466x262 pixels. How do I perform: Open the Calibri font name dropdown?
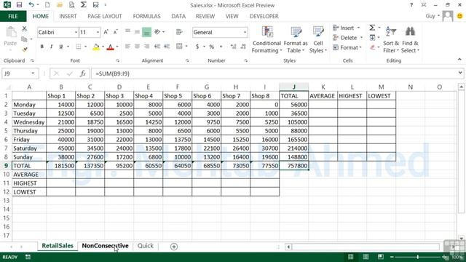tap(76, 32)
